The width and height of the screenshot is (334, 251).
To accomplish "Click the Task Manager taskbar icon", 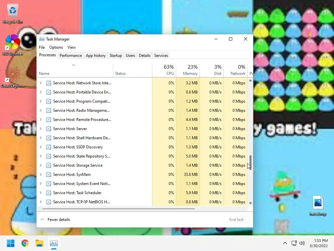I will coord(54,243).
